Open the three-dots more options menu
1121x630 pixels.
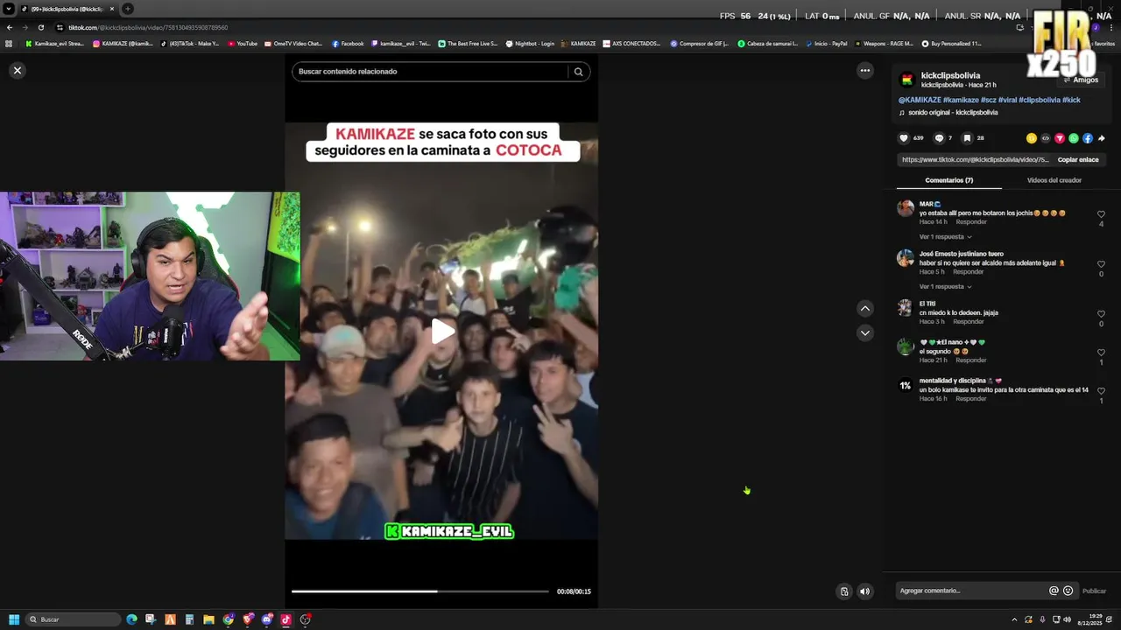coord(864,70)
